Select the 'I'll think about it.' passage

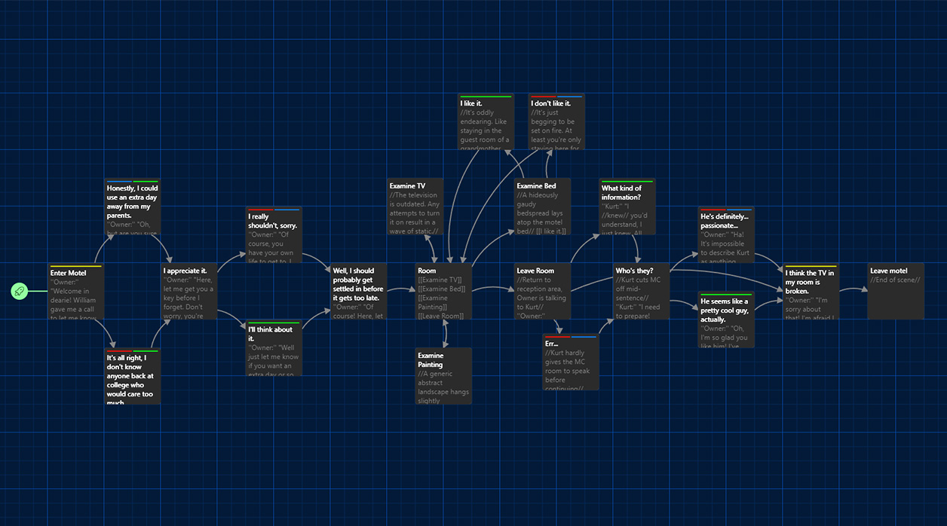click(x=274, y=348)
